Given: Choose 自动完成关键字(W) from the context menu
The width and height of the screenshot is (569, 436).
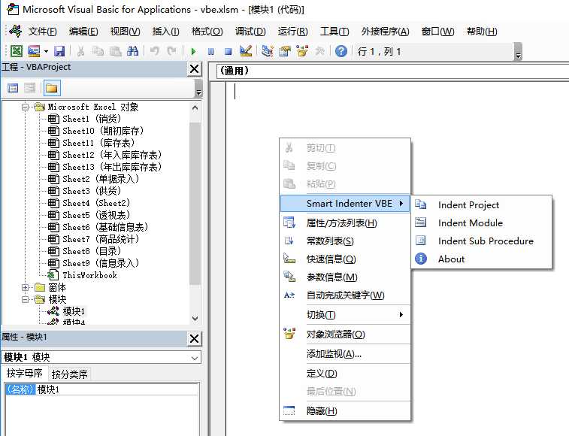Looking at the screenshot, I should point(345,295).
